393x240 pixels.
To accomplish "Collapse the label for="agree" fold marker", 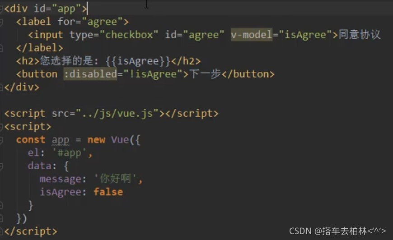I will [x=1, y=23].
